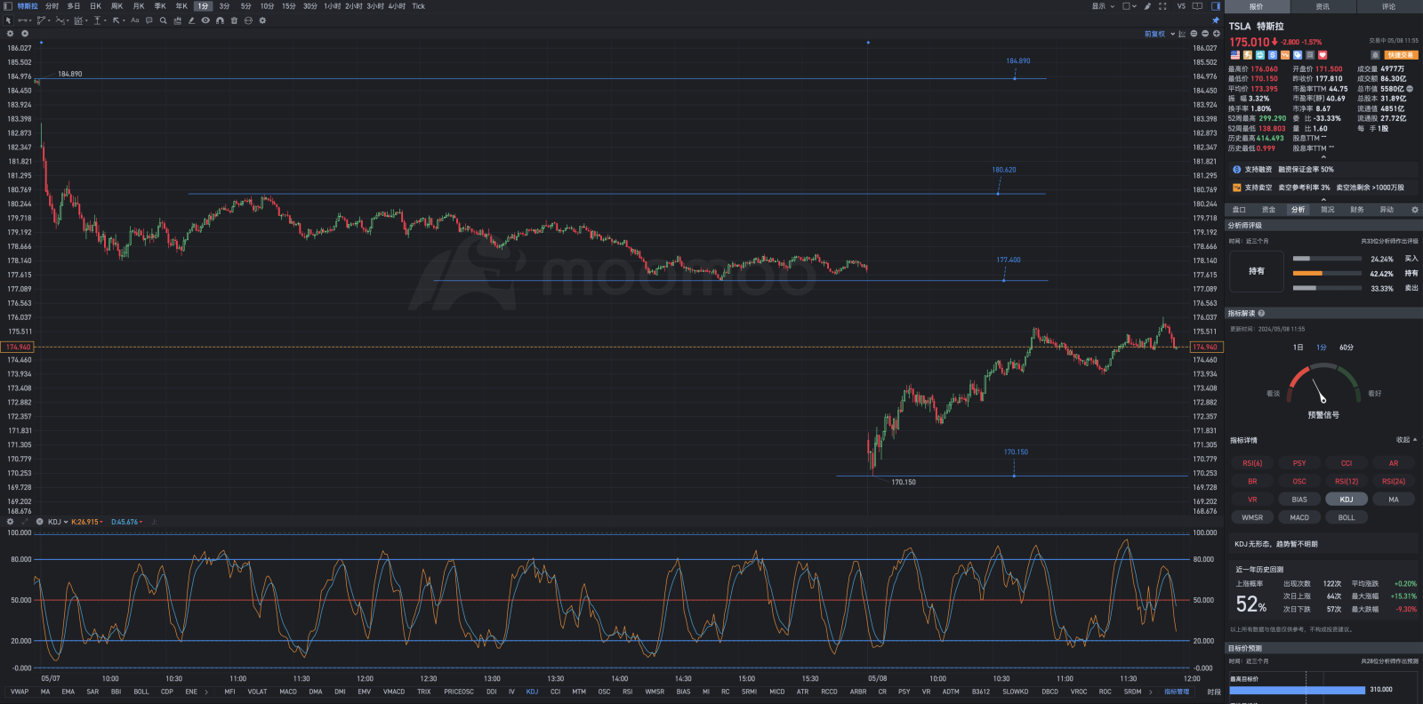This screenshot has height=704, width=1423.
Task: Open main chart indicator settings gear
Action: 11,34
